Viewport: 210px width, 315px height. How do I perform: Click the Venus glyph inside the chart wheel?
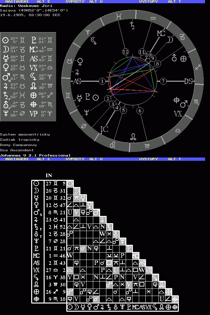(79, 61)
